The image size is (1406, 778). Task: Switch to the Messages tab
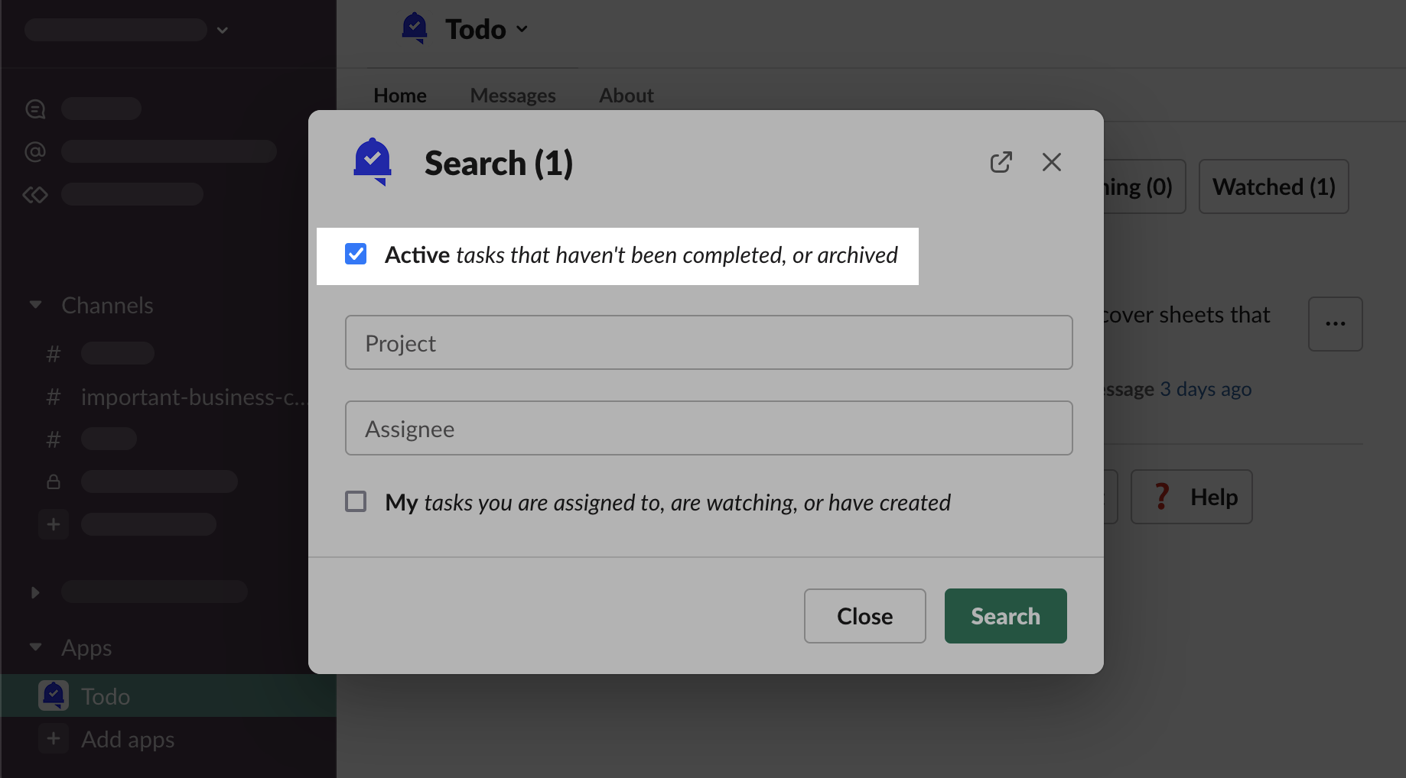pyautogui.click(x=513, y=96)
